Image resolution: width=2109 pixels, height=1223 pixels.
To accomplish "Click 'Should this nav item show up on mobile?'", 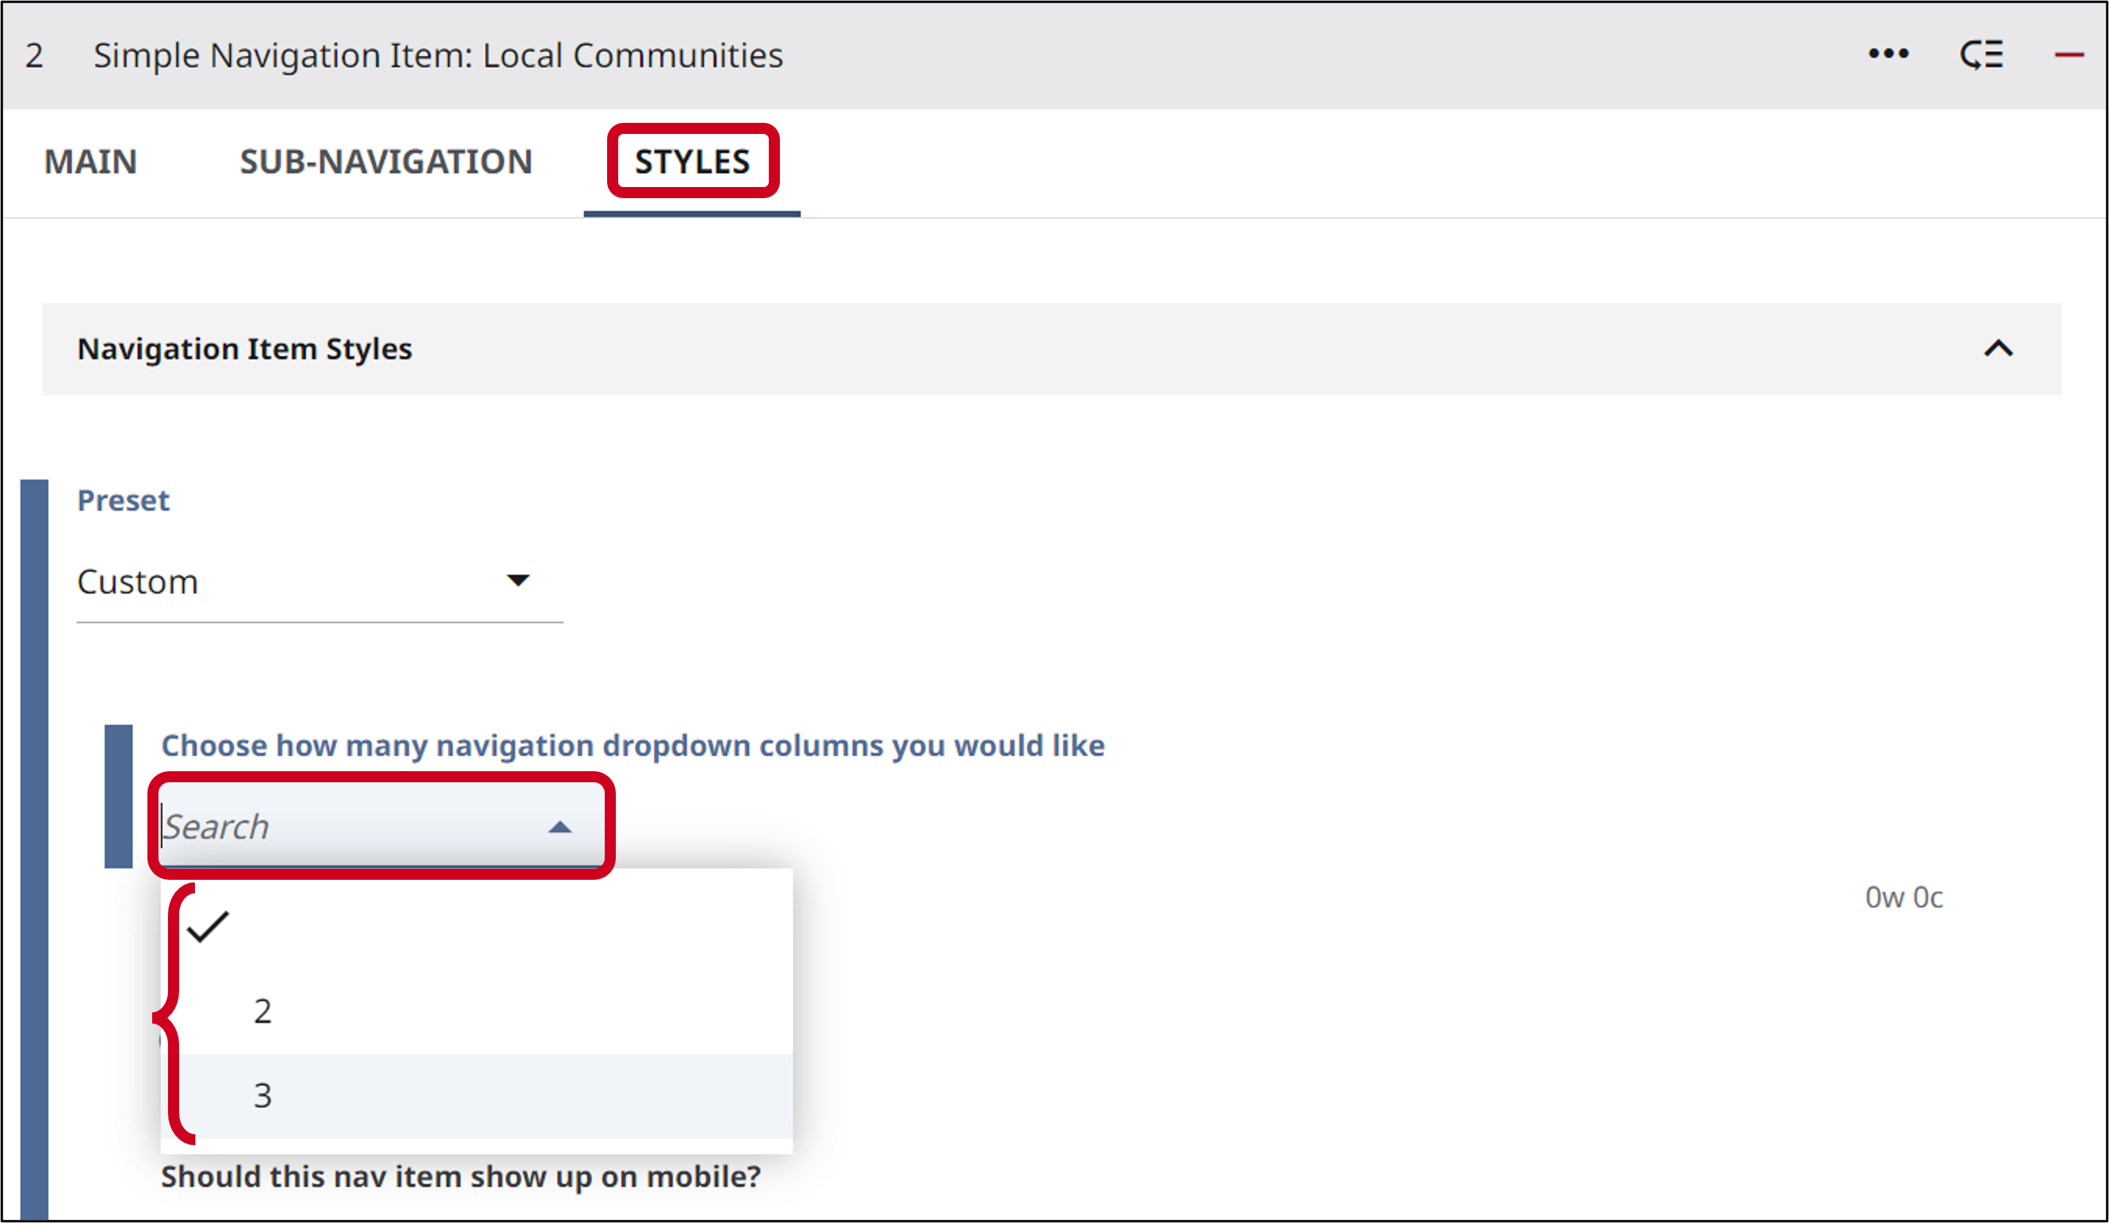I will tap(460, 1176).
